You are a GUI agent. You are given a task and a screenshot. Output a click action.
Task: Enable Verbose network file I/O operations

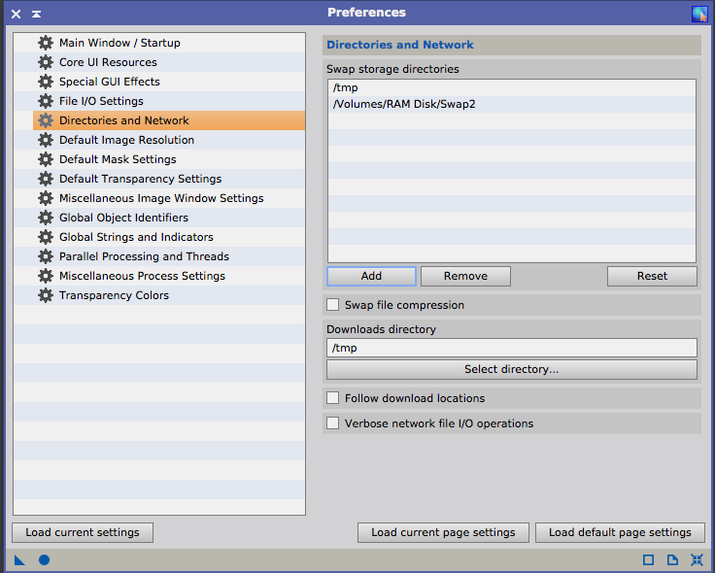coord(333,423)
